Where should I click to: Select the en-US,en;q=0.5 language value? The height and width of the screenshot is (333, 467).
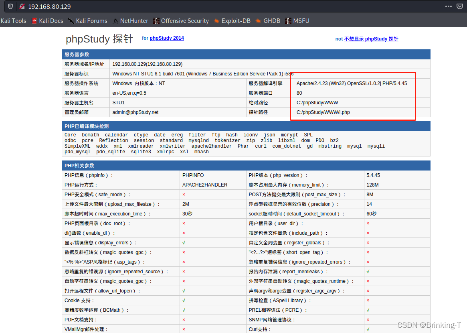(129, 93)
